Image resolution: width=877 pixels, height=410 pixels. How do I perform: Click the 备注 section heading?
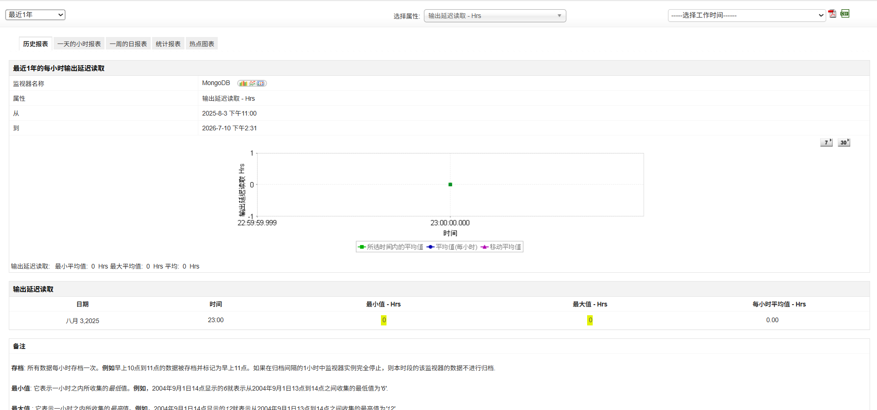19,346
